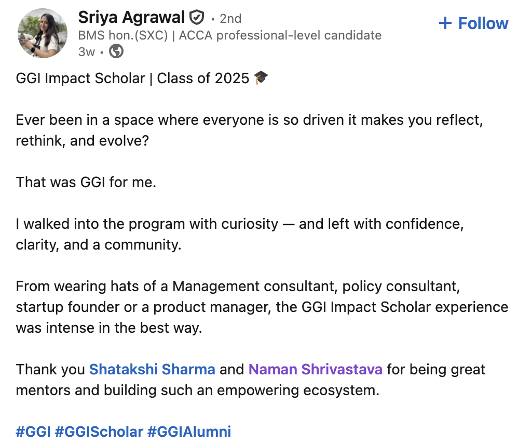Click the 3w post timestamp

(x=86, y=51)
